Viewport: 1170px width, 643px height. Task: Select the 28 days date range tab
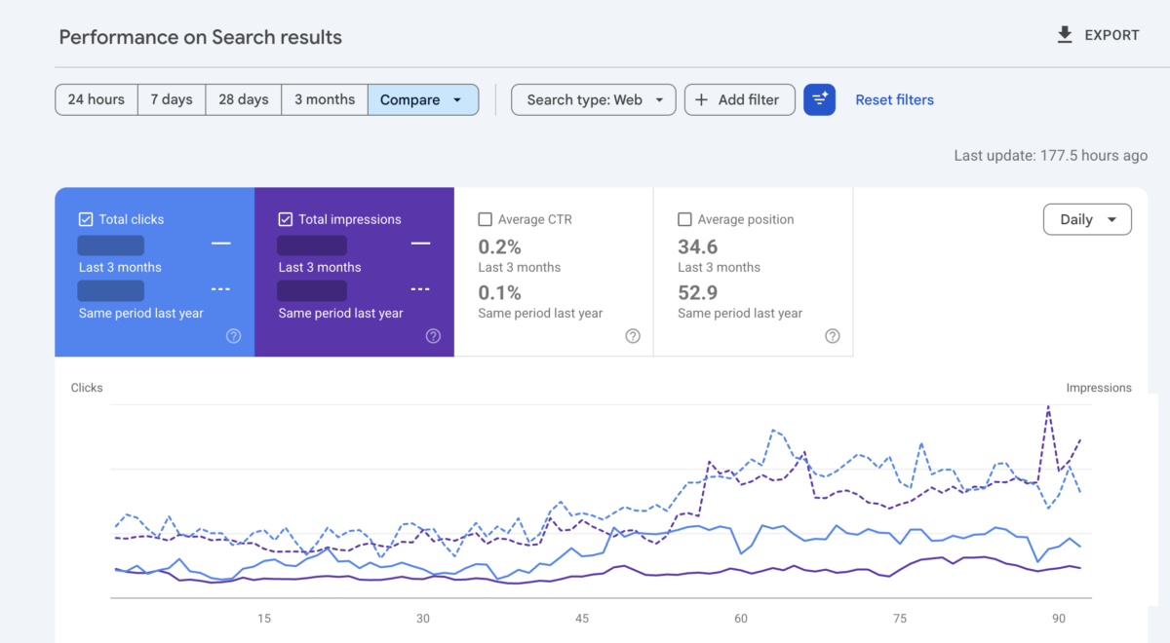(244, 99)
